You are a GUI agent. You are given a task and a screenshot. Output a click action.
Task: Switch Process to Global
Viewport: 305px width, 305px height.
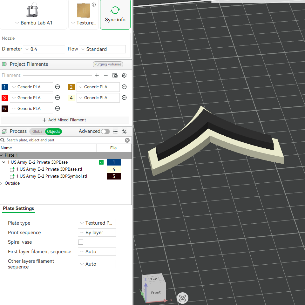coord(38,132)
